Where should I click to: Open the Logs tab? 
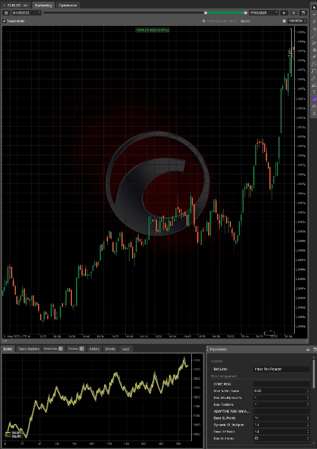[126, 349]
